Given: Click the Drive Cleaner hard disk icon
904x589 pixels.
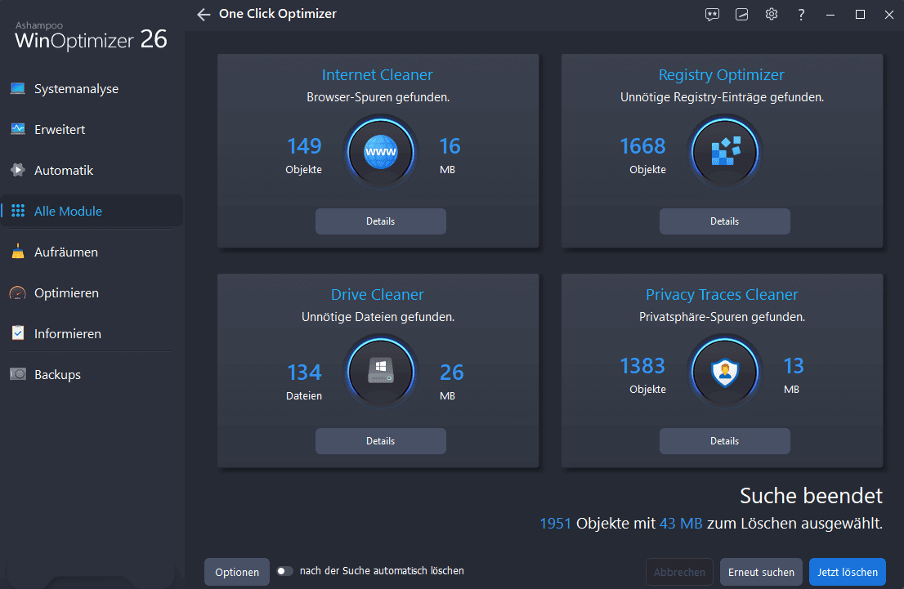Looking at the screenshot, I should point(380,373).
